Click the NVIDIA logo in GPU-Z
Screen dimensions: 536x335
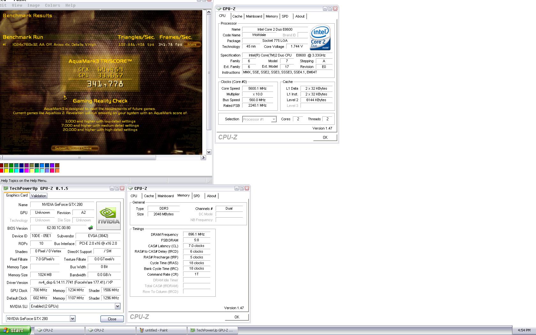coord(108,216)
